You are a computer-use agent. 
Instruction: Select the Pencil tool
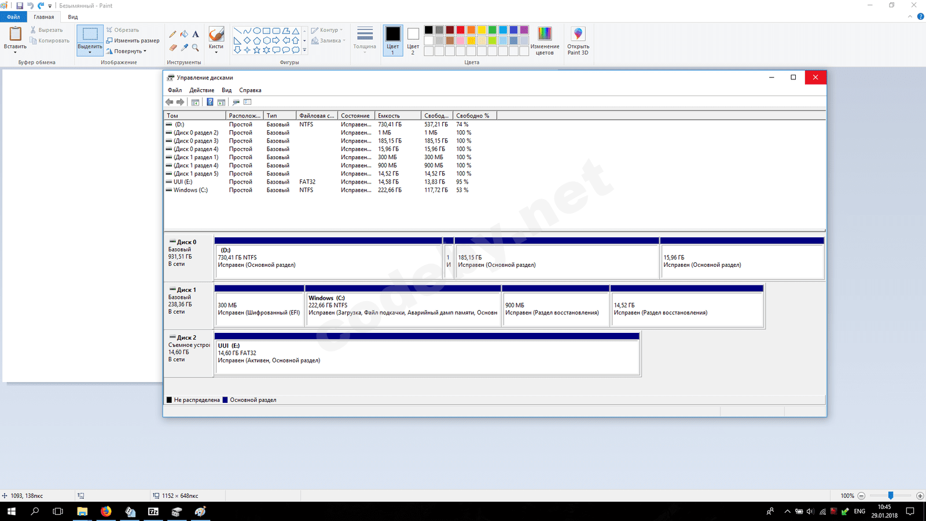tap(172, 34)
